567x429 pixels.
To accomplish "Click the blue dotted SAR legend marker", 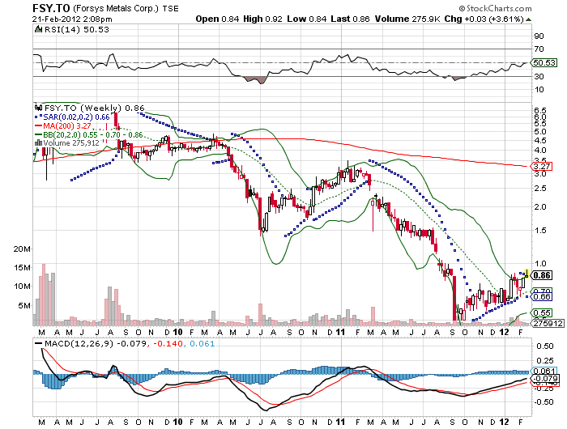I will click(38, 117).
